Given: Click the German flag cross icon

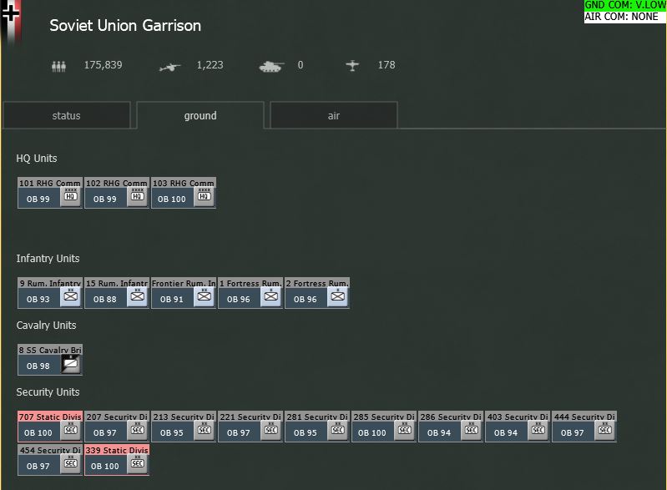Looking at the screenshot, I should click(x=10, y=15).
